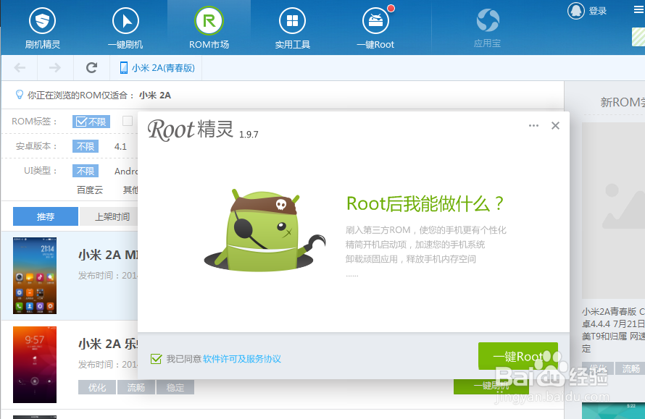Viewport: 645px width, 419px height.
Task: Select the 百度云 UI type filter
Action: click(x=90, y=190)
